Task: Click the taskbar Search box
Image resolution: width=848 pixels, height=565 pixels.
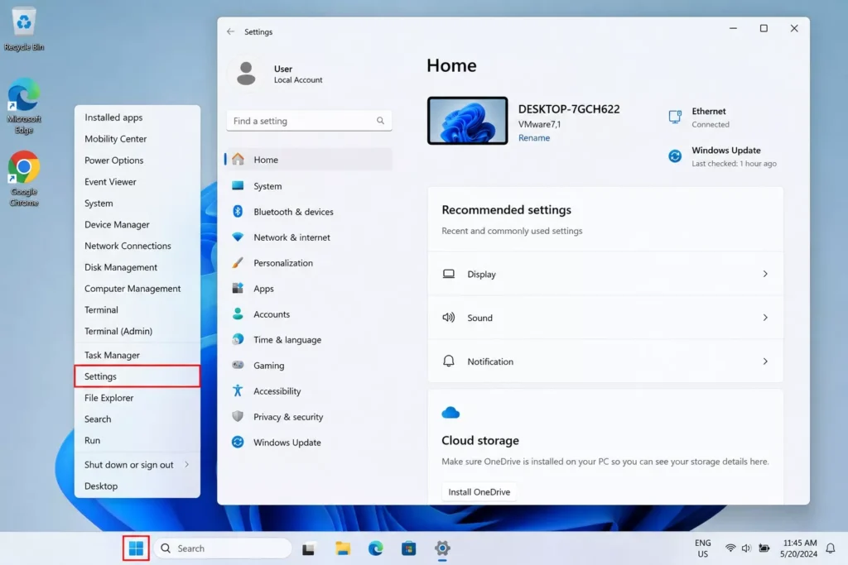Action: [223, 548]
